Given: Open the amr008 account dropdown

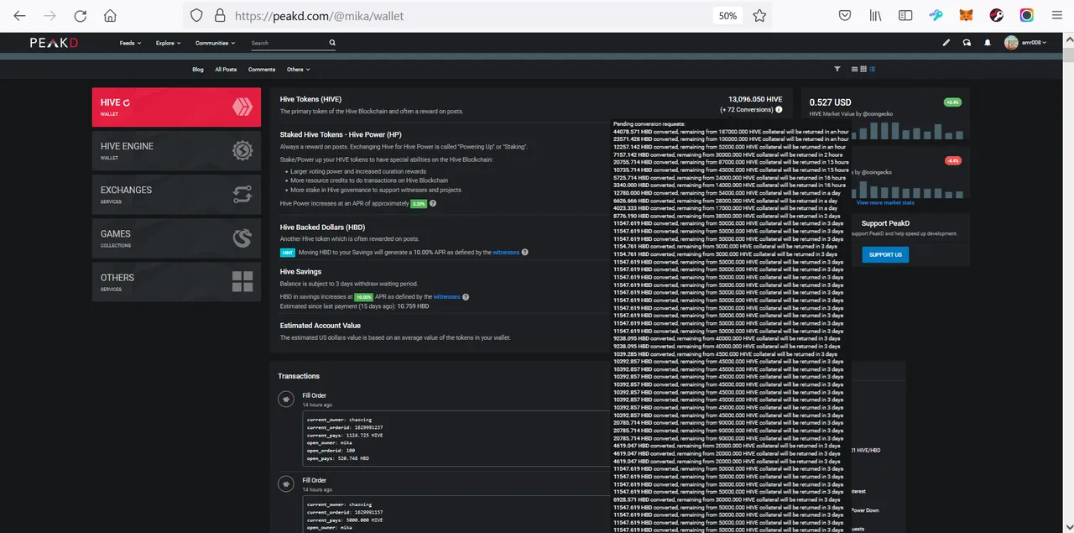Looking at the screenshot, I should coord(1034,43).
